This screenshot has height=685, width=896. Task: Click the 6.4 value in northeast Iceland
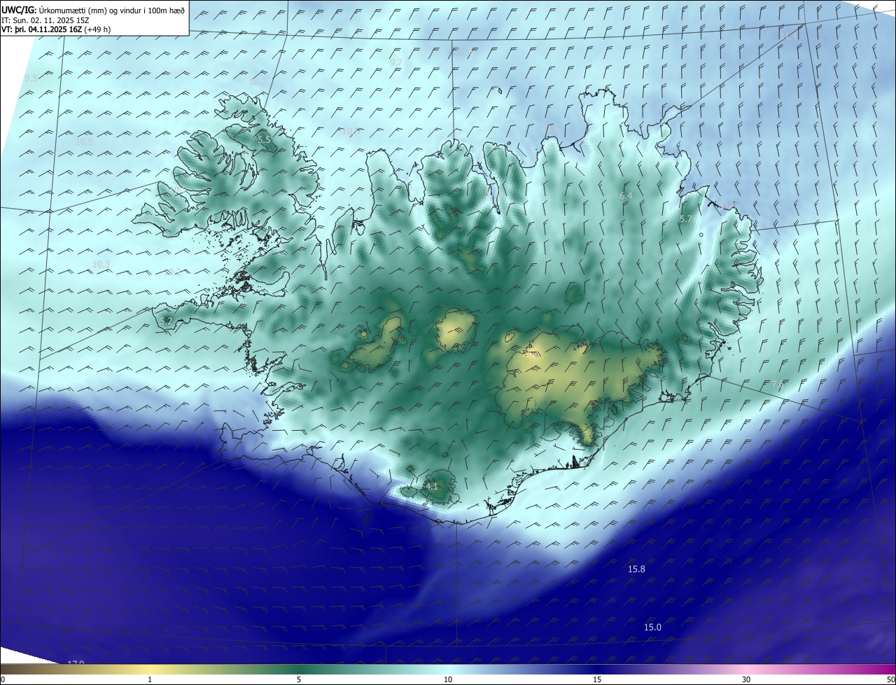point(626,196)
